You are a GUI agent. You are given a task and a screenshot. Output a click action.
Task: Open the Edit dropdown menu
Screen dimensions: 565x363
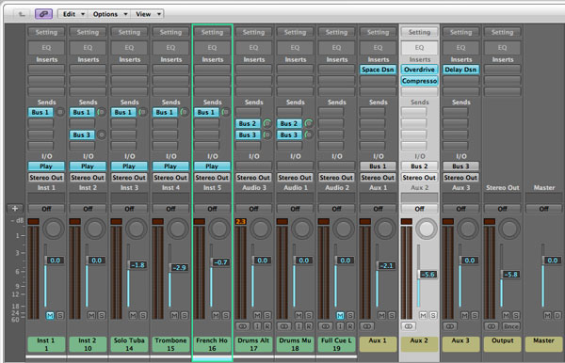click(x=73, y=14)
